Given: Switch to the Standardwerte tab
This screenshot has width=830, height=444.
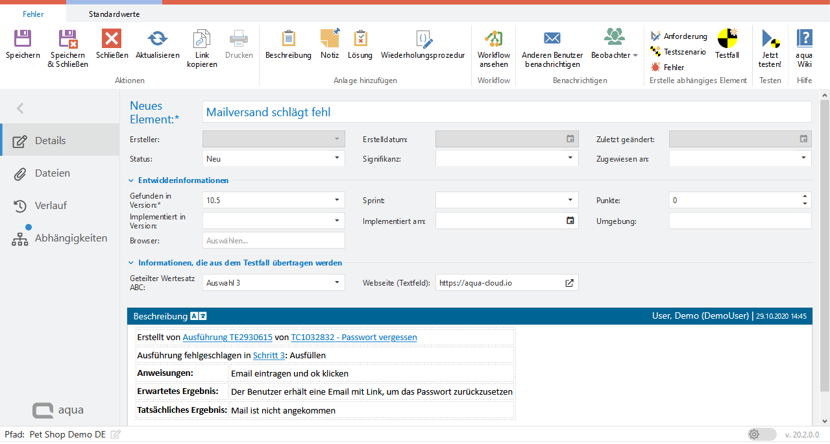Looking at the screenshot, I should click(x=114, y=14).
